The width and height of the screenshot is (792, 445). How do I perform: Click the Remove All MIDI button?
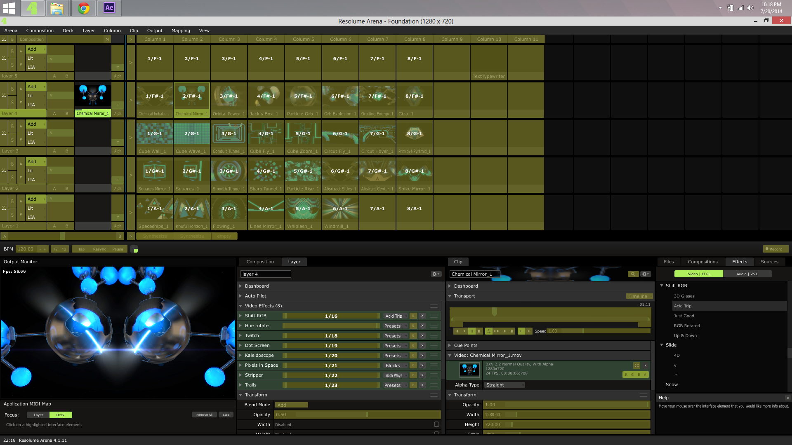click(204, 415)
